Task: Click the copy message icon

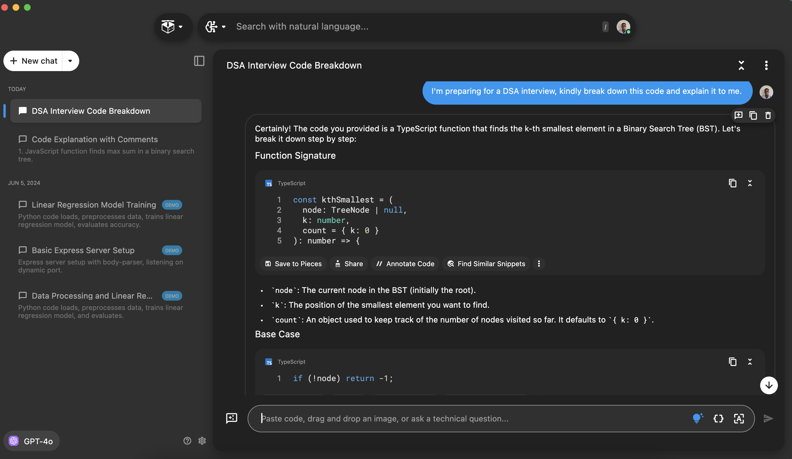Action: coord(753,115)
